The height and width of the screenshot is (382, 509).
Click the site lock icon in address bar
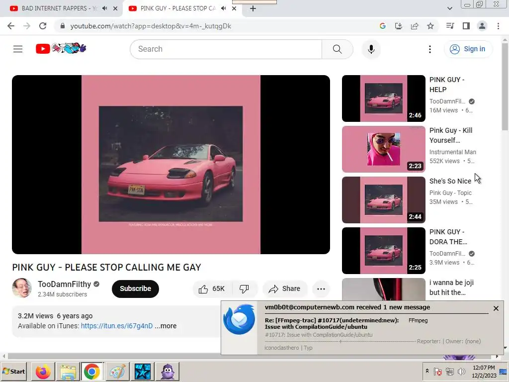point(63,26)
